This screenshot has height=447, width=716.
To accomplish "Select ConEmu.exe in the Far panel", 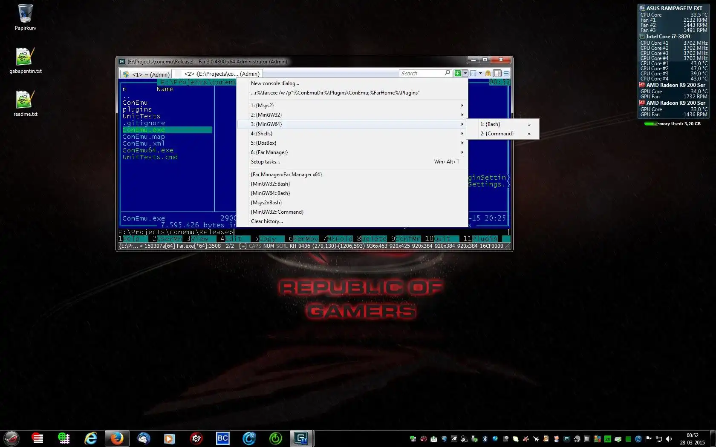I will pyautogui.click(x=167, y=130).
